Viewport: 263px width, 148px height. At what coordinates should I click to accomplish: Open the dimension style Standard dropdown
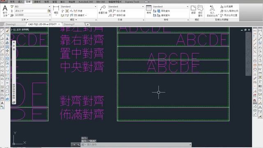[95, 7]
